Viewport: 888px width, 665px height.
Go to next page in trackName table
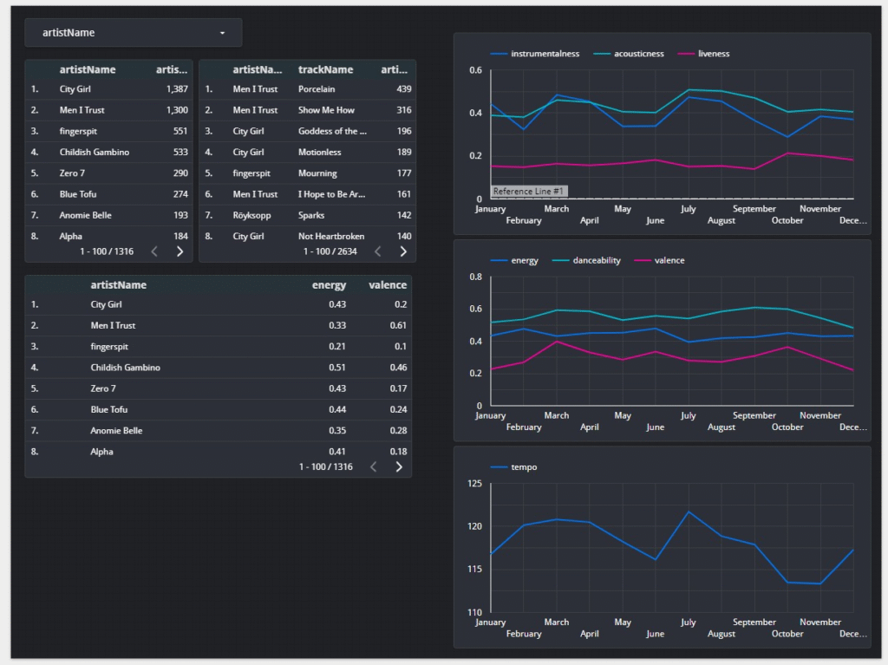click(403, 251)
